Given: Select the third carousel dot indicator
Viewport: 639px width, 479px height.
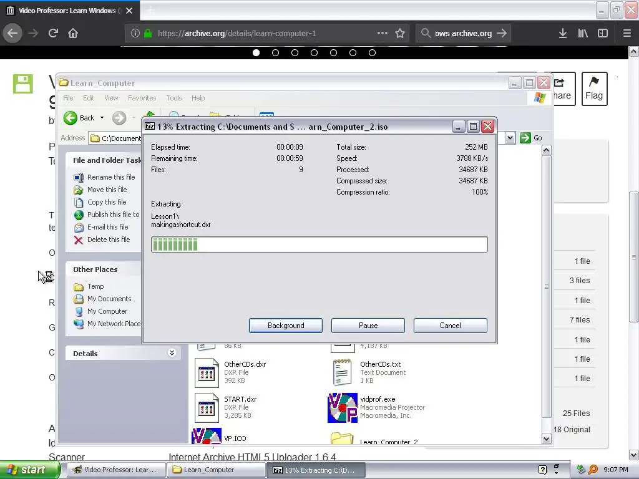Looking at the screenshot, I should (x=295, y=52).
